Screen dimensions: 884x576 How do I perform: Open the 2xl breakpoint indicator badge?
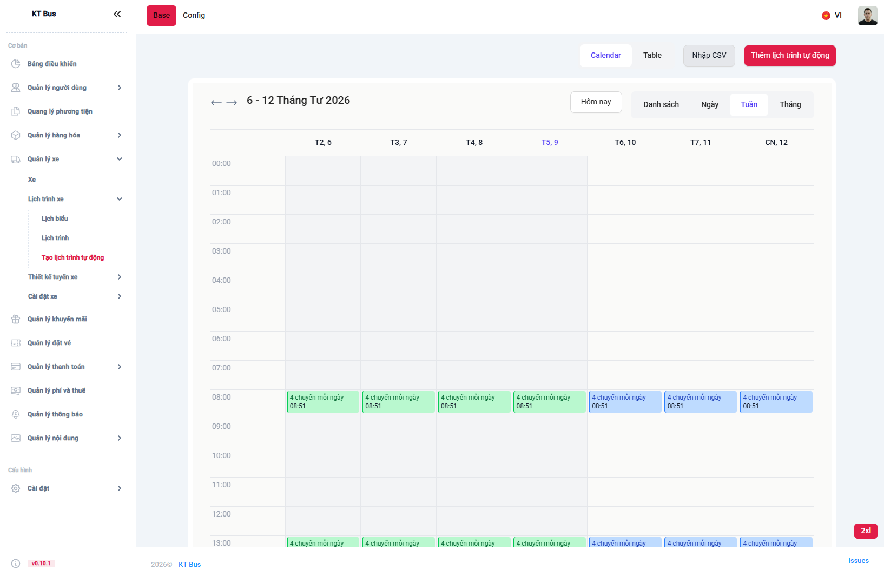[865, 531]
